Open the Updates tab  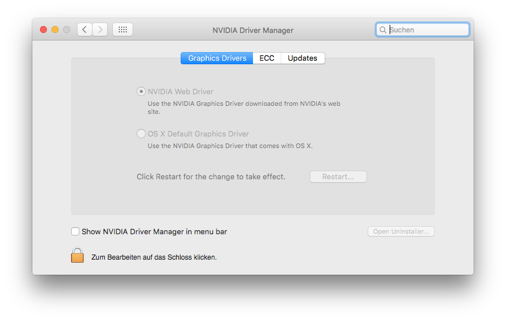click(303, 58)
